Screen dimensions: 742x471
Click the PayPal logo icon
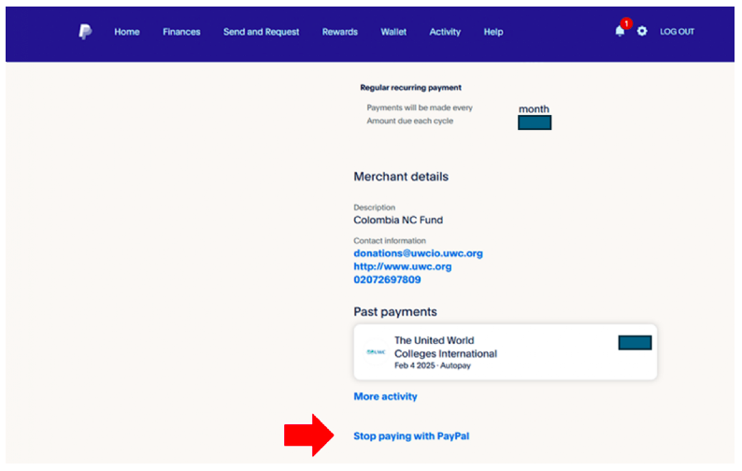tap(85, 32)
